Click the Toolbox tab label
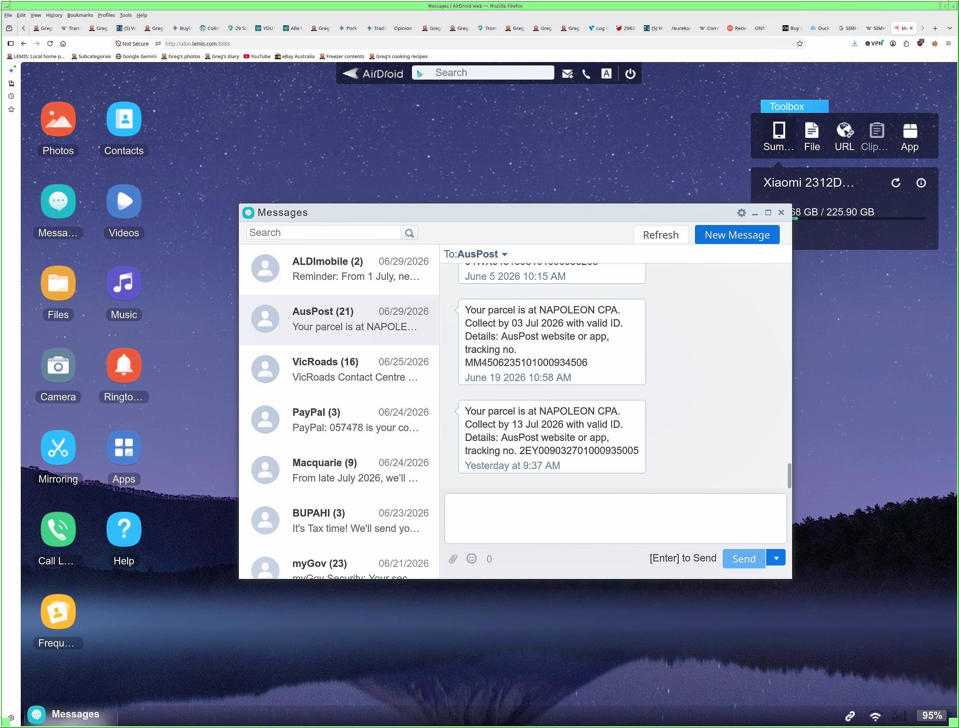The height and width of the screenshot is (728, 959). [x=794, y=107]
